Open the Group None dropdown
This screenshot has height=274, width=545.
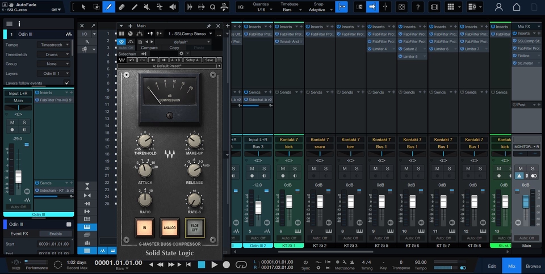[x=54, y=64]
